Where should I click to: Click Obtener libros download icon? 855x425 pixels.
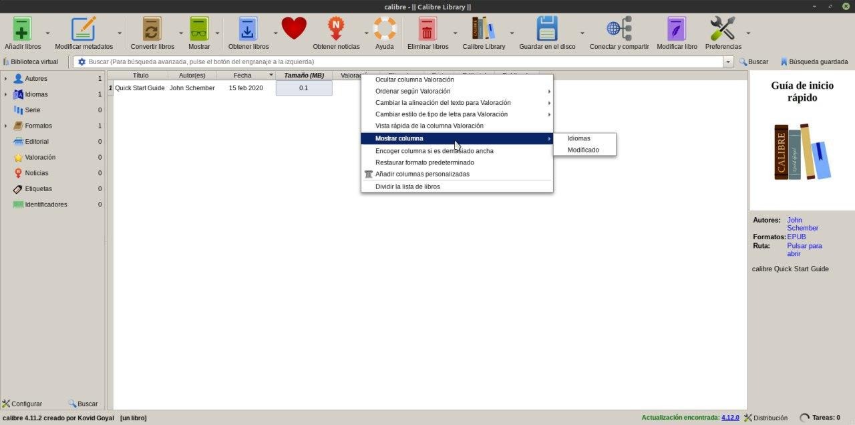click(x=248, y=29)
